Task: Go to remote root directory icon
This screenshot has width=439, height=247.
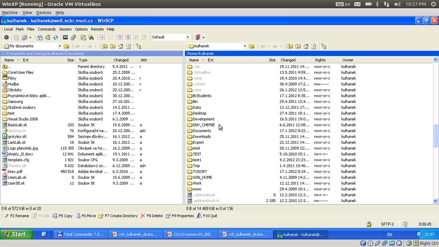Action: 298,46
